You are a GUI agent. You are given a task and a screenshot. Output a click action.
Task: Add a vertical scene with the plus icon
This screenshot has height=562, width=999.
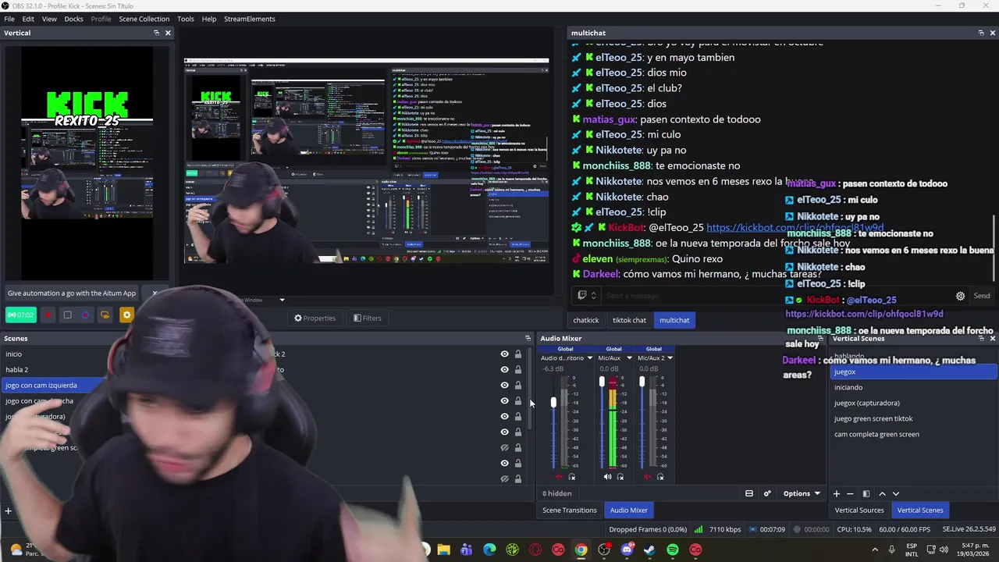pos(836,493)
